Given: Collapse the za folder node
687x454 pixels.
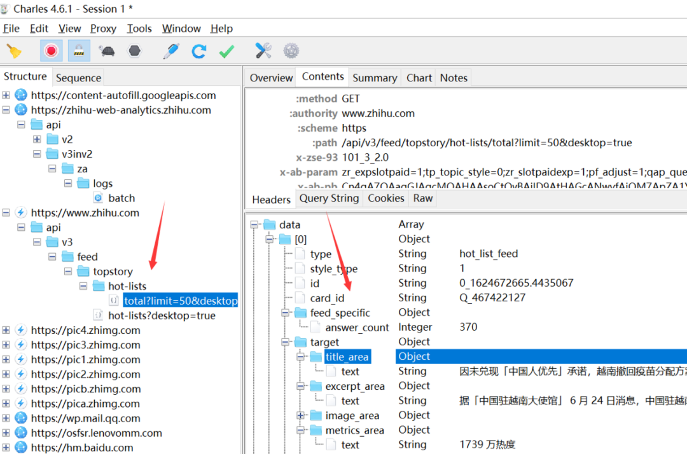Looking at the screenshot, I should [x=52, y=169].
